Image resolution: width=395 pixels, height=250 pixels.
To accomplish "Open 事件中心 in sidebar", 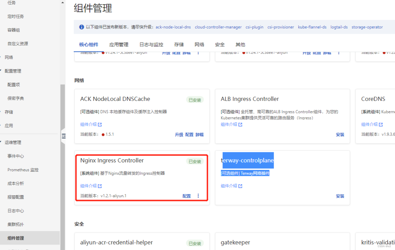I will click(16, 156).
